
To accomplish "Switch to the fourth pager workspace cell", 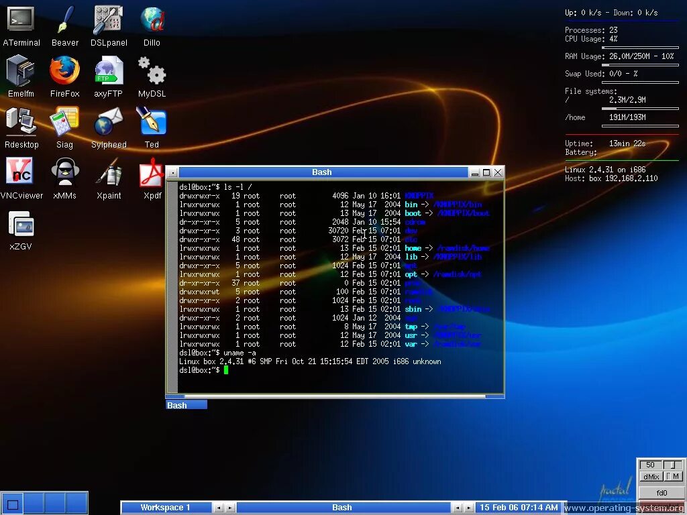I will pos(76,504).
